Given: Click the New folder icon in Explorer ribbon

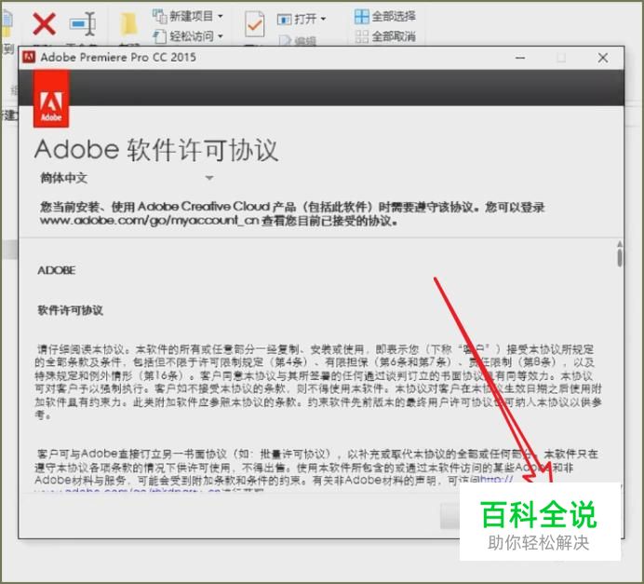Looking at the screenshot, I should (x=128, y=24).
